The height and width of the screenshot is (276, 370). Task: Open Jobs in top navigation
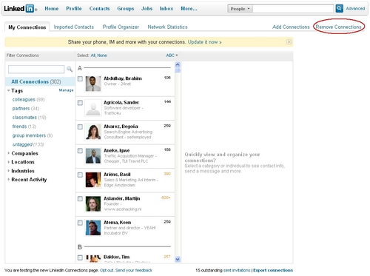(147, 9)
